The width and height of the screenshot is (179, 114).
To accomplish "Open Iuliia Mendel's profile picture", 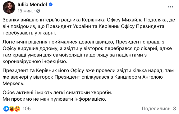I will pos(9,7).
